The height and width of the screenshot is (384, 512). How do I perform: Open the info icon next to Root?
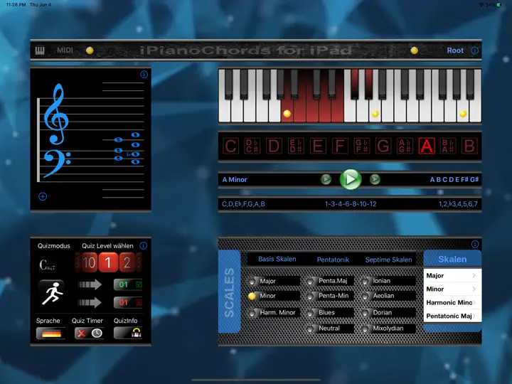pos(474,50)
